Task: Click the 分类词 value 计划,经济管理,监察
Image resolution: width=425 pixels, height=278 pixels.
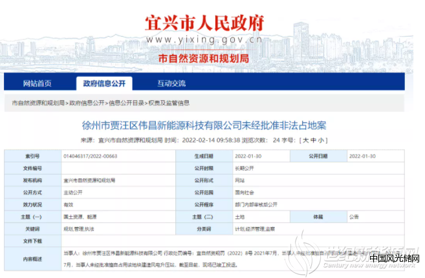Action: [x=255, y=230]
